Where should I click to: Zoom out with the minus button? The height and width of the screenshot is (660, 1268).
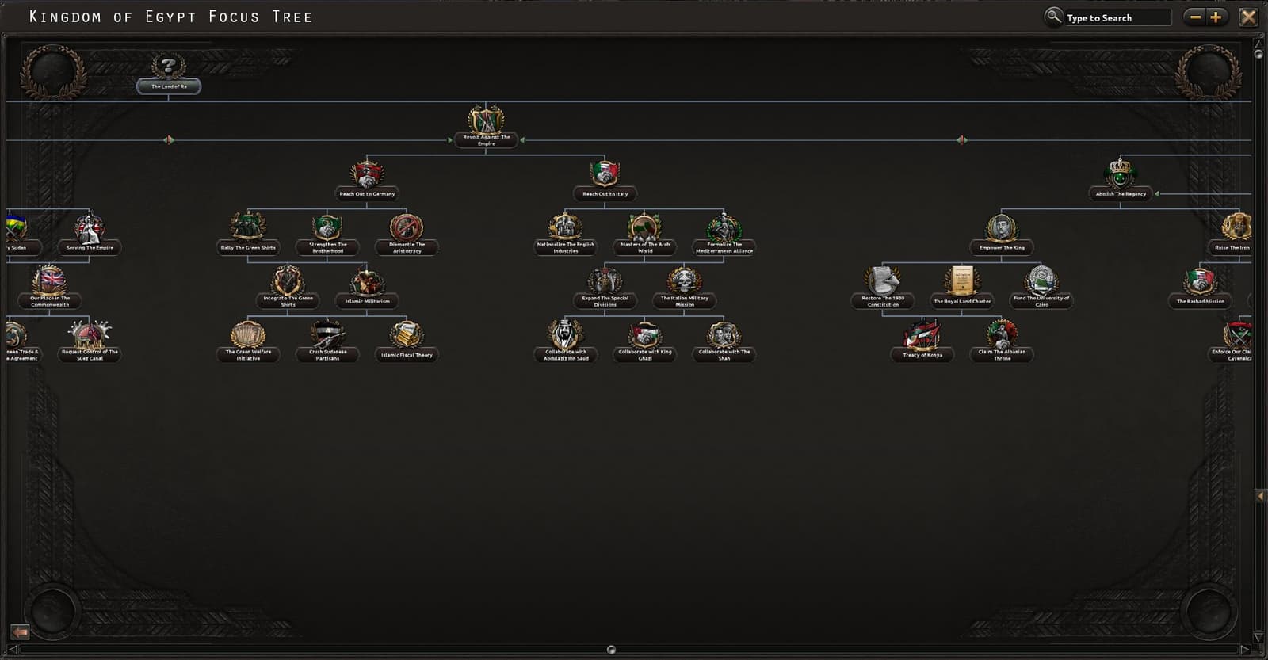[1195, 17]
